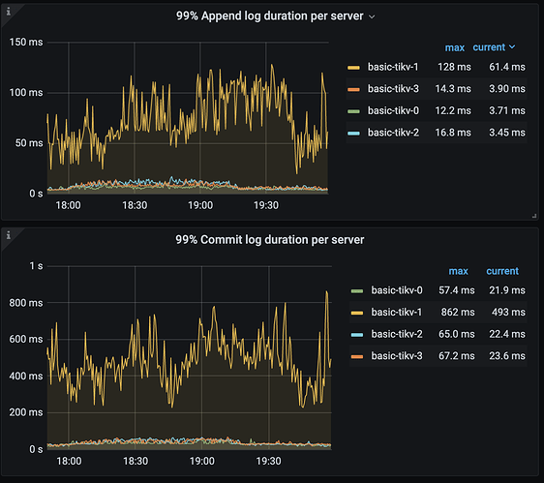Click the 16.8 ms max value
The image size is (544, 483).
[x=453, y=133]
